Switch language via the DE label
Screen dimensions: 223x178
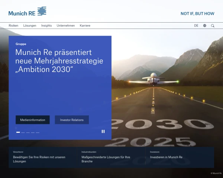pos(196,26)
